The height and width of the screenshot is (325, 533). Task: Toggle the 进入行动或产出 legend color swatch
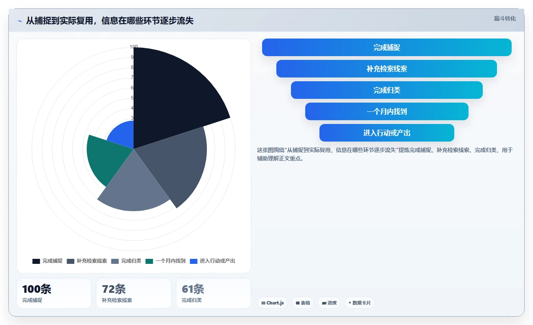(x=193, y=261)
